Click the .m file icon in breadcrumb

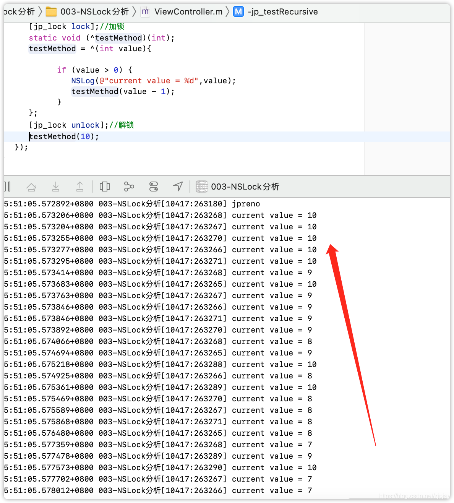click(x=145, y=12)
